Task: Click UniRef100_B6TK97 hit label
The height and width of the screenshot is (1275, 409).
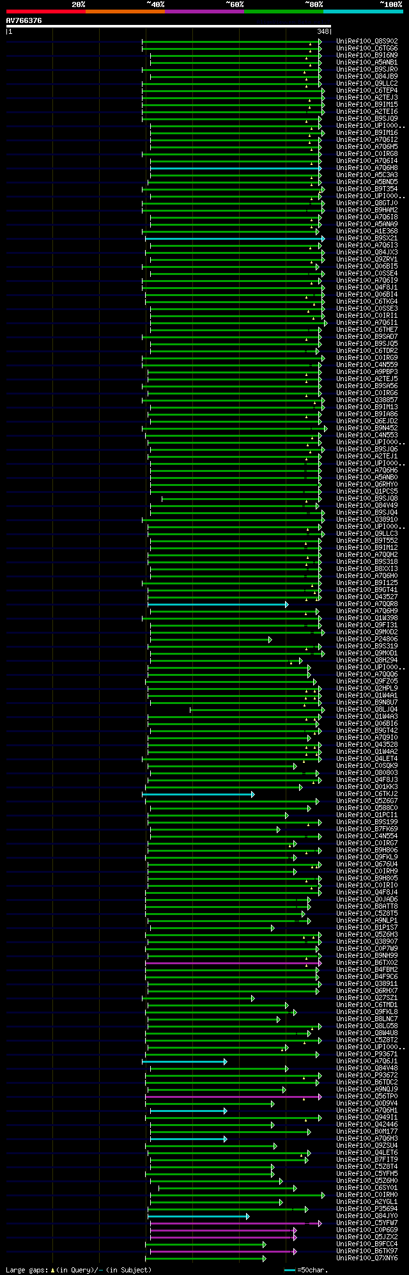Action: [x=367, y=1251]
